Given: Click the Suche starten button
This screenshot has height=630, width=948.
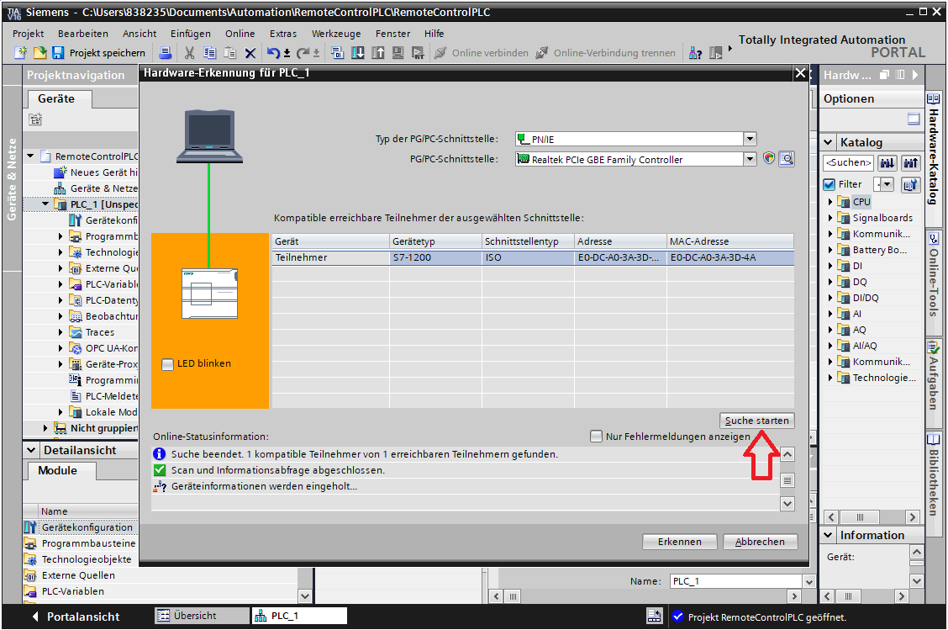Looking at the screenshot, I should pyautogui.click(x=756, y=421).
